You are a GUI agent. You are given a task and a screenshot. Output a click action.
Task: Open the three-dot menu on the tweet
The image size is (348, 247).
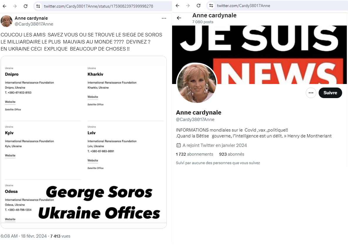[x=164, y=18]
